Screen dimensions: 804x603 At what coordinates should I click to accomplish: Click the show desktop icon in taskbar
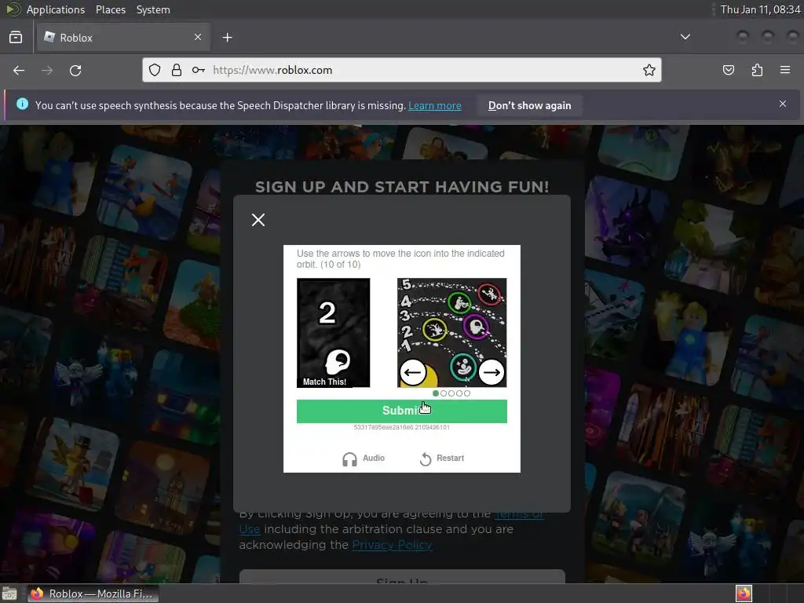[x=9, y=594]
